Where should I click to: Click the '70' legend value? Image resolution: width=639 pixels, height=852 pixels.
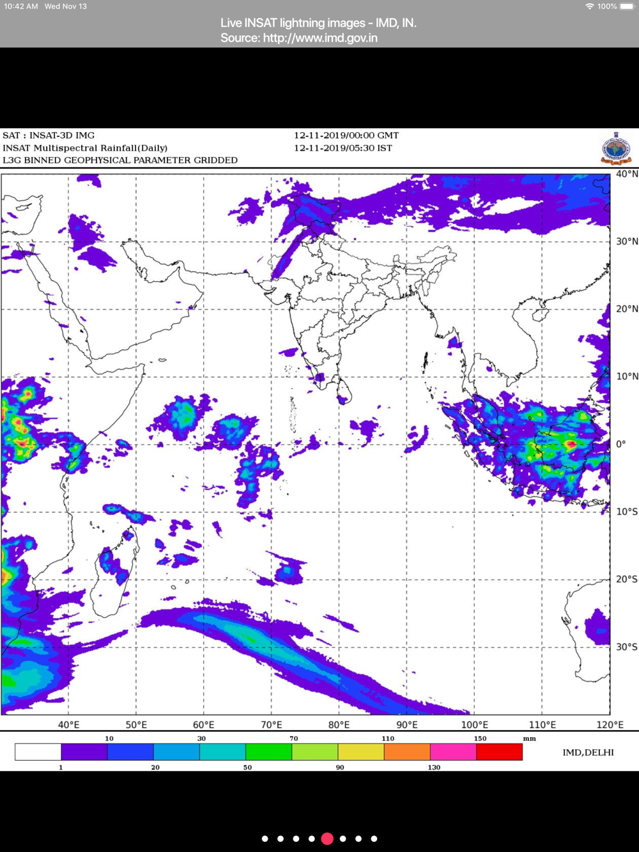click(x=294, y=738)
